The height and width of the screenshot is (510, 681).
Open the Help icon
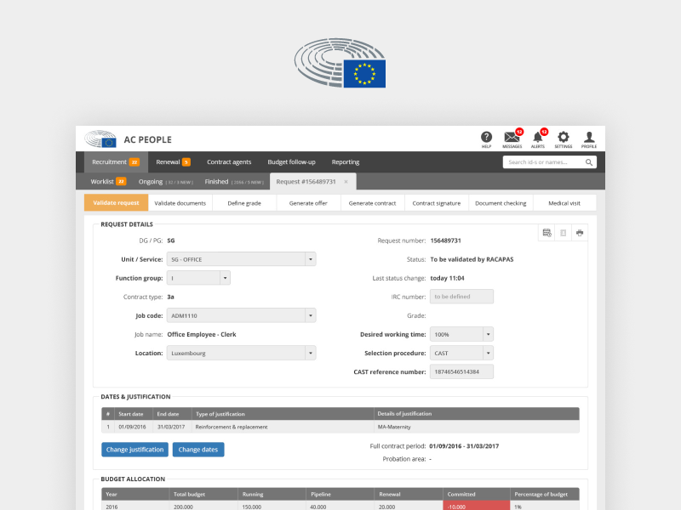(486, 138)
